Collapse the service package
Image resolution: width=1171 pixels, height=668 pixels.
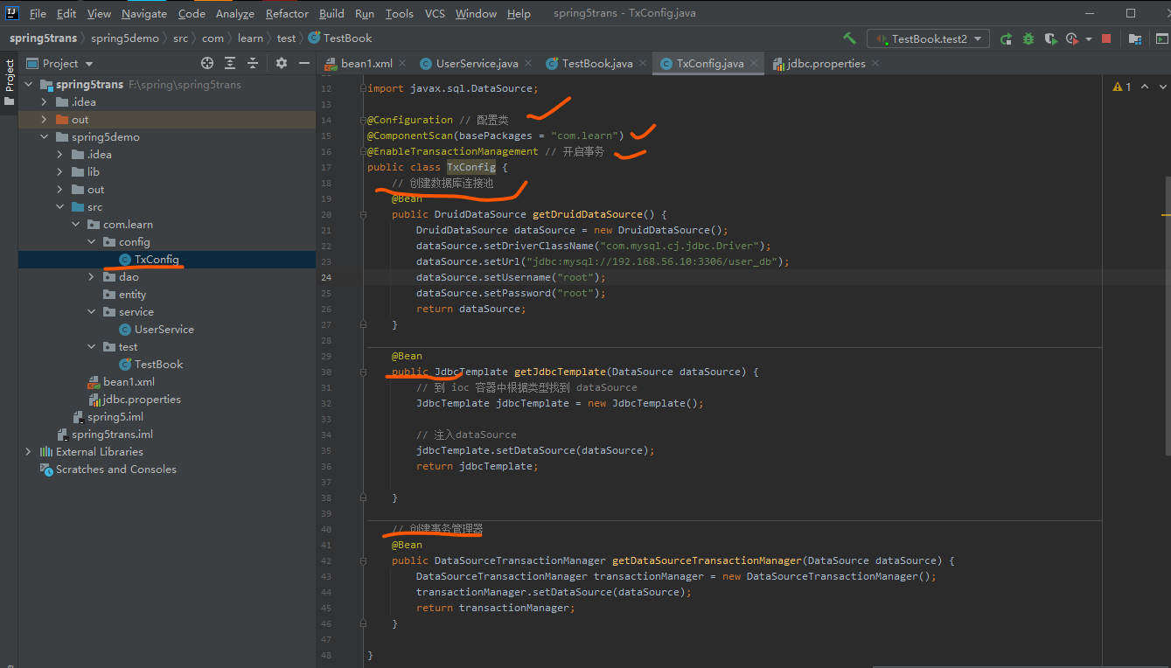point(91,312)
